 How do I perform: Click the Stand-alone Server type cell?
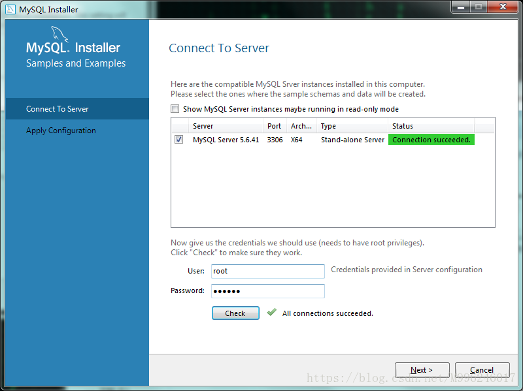point(352,140)
